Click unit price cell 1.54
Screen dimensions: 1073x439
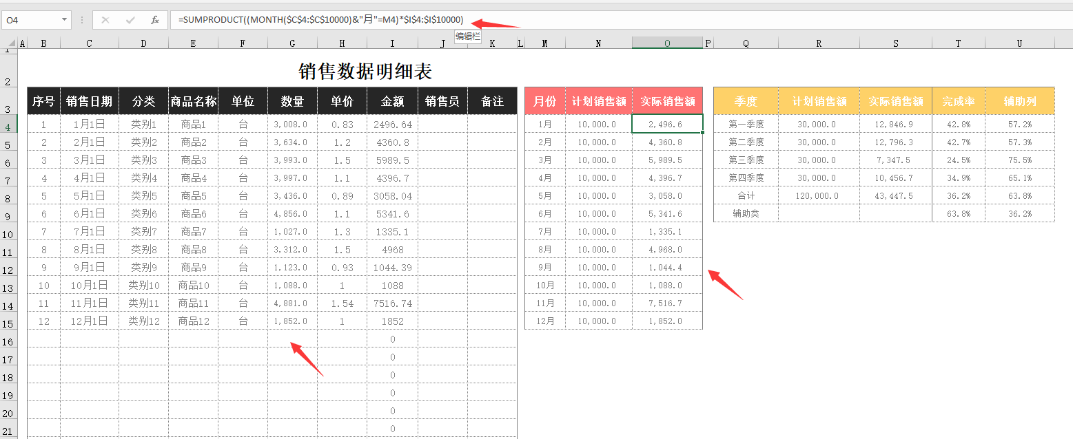tap(343, 303)
